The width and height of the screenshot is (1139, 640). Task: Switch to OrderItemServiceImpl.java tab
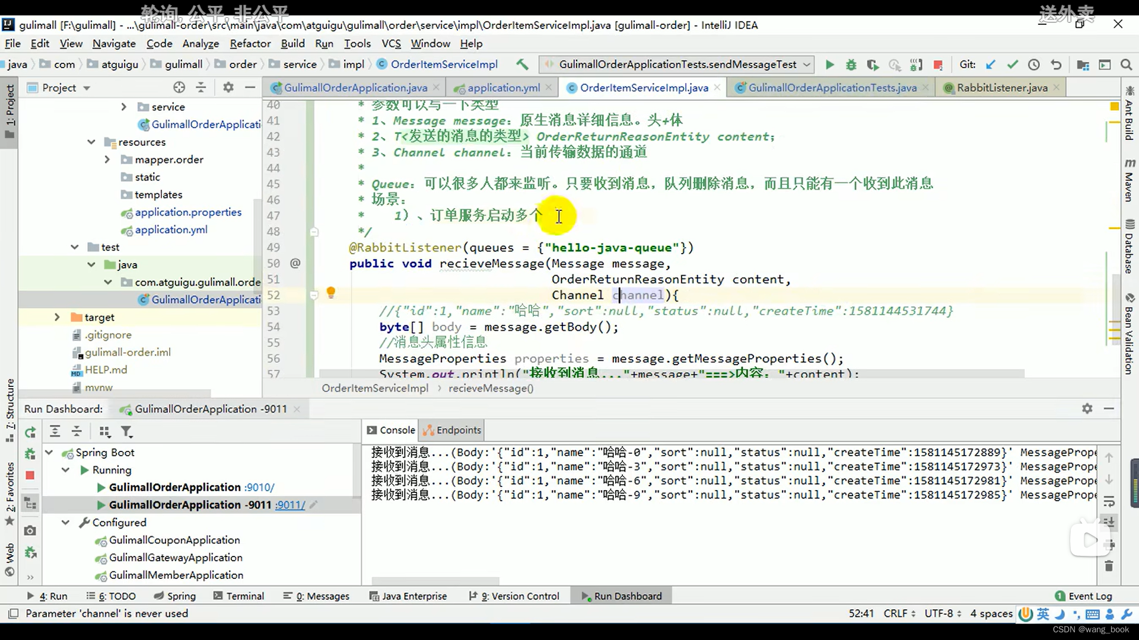644,88
